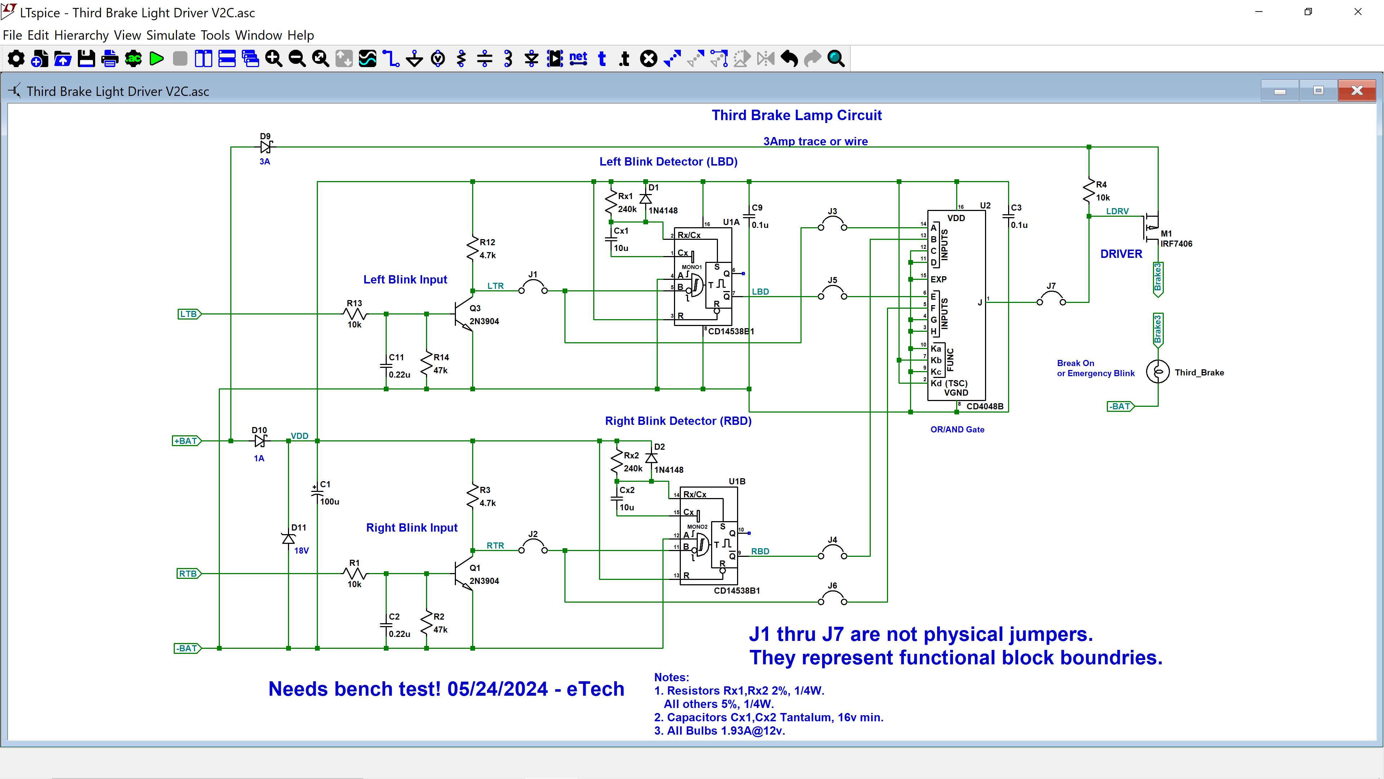Select the SPICE Directive tool
The width and height of the screenshot is (1384, 779).
tap(625, 58)
